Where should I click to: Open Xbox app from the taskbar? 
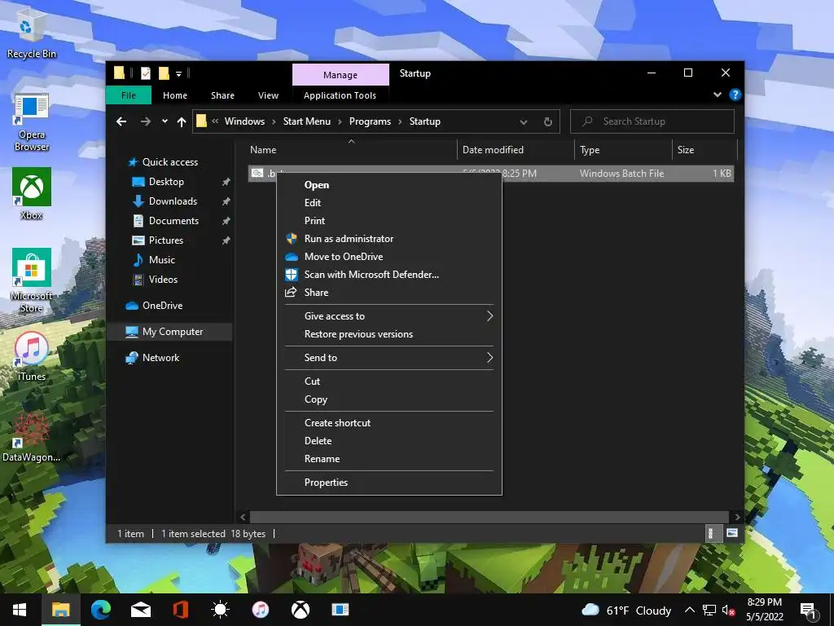[300, 610]
